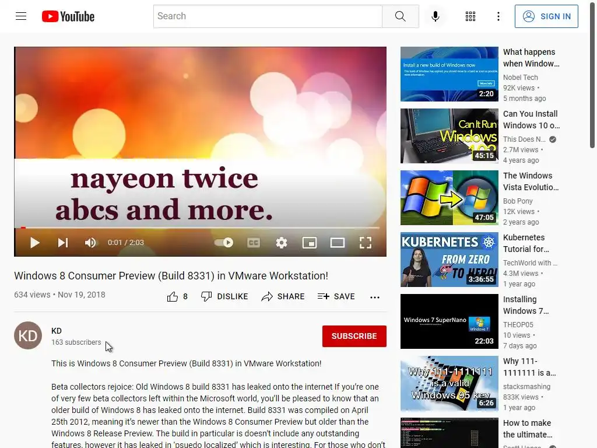Go to the YouTube home logo
The width and height of the screenshot is (597, 448).
68,16
